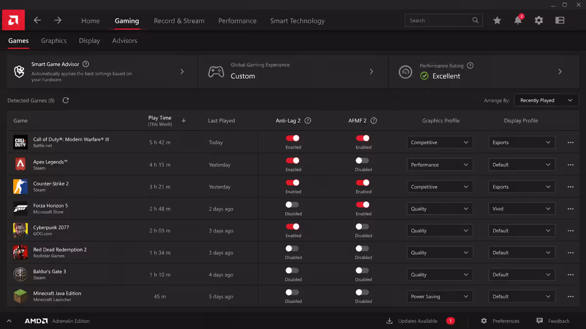Open Forza Horizon 5 Vivid display dropdown
The width and height of the screenshot is (586, 329).
tap(522, 209)
